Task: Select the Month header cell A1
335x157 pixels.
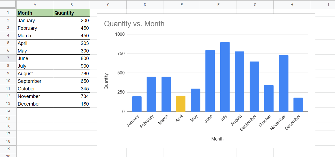Action: [x=35, y=13]
